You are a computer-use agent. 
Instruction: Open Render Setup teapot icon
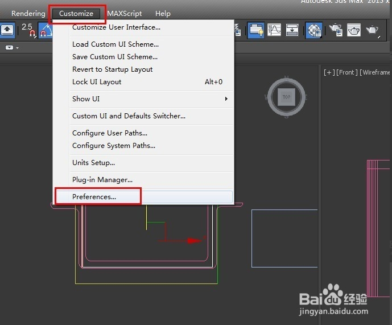pos(336,30)
